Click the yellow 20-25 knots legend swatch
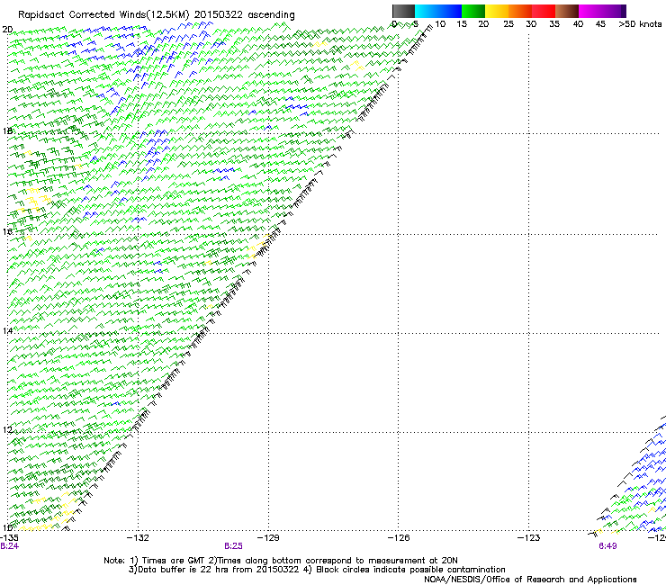The image size is (666, 585). pos(497,11)
